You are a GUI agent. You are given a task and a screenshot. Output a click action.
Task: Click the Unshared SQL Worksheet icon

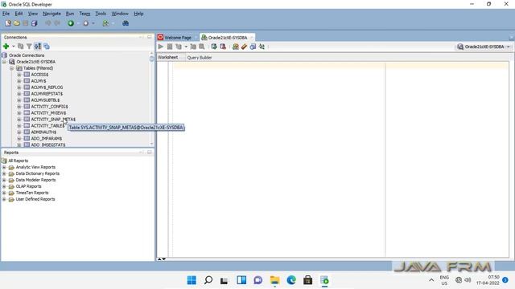pos(236,47)
